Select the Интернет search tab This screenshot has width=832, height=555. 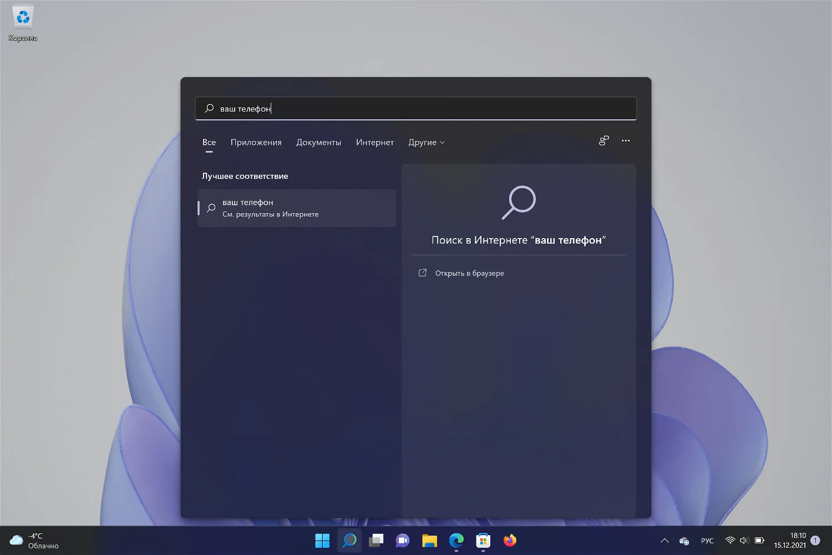pos(374,143)
